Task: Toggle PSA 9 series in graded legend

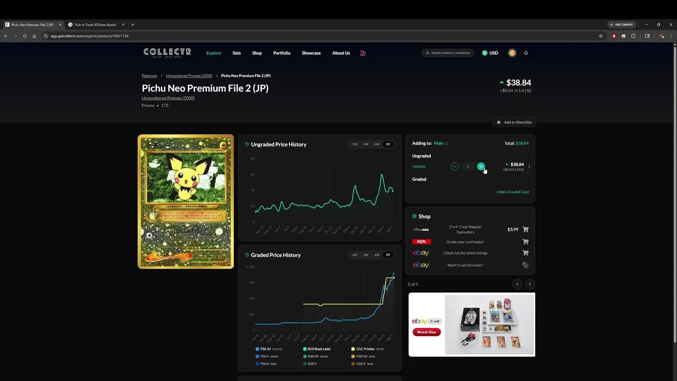Action: [x=267, y=357]
